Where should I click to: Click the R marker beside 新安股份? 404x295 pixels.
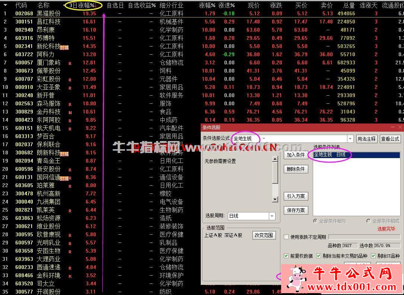tap(70, 170)
